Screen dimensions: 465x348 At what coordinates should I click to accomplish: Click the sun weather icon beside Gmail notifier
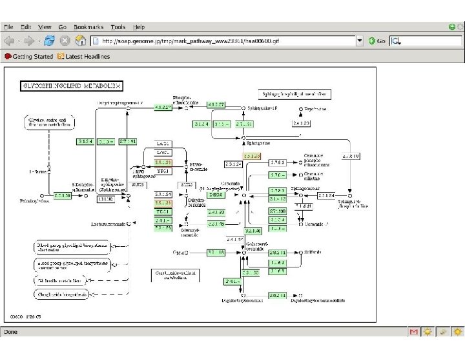tap(428, 332)
